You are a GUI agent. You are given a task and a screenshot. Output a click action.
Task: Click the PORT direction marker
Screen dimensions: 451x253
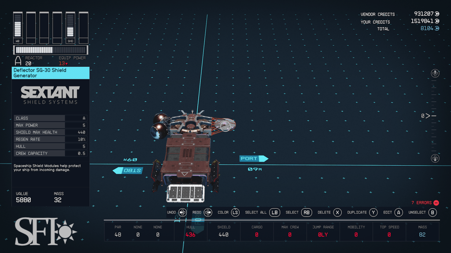(253, 159)
